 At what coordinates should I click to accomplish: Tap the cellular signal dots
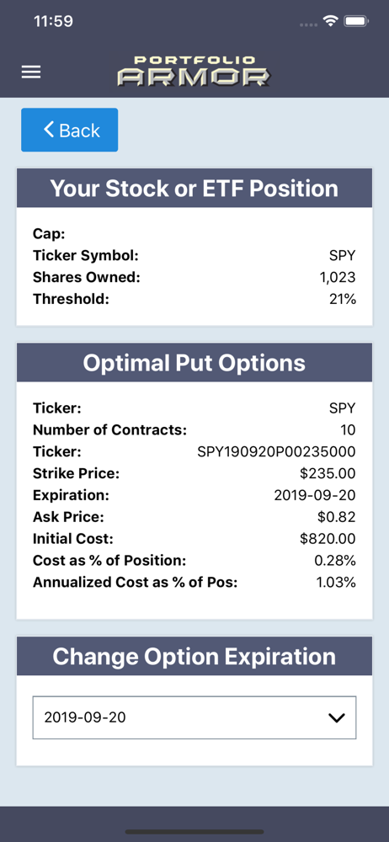point(308,24)
